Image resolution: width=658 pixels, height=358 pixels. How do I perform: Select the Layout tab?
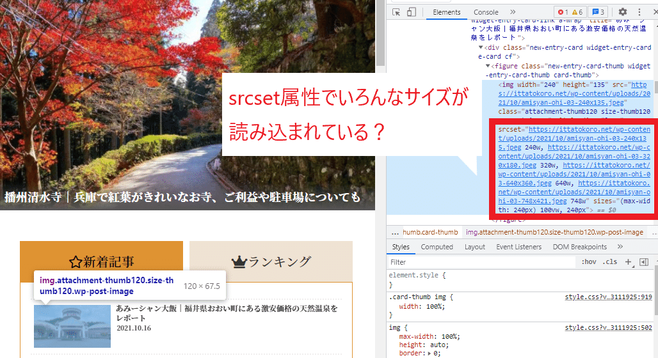[474, 247]
